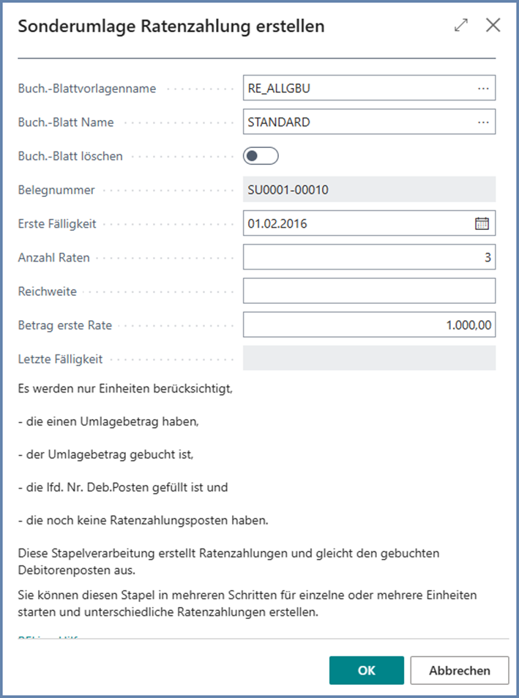The image size is (519, 698).
Task: Confirm with the OK button
Action: [x=366, y=670]
